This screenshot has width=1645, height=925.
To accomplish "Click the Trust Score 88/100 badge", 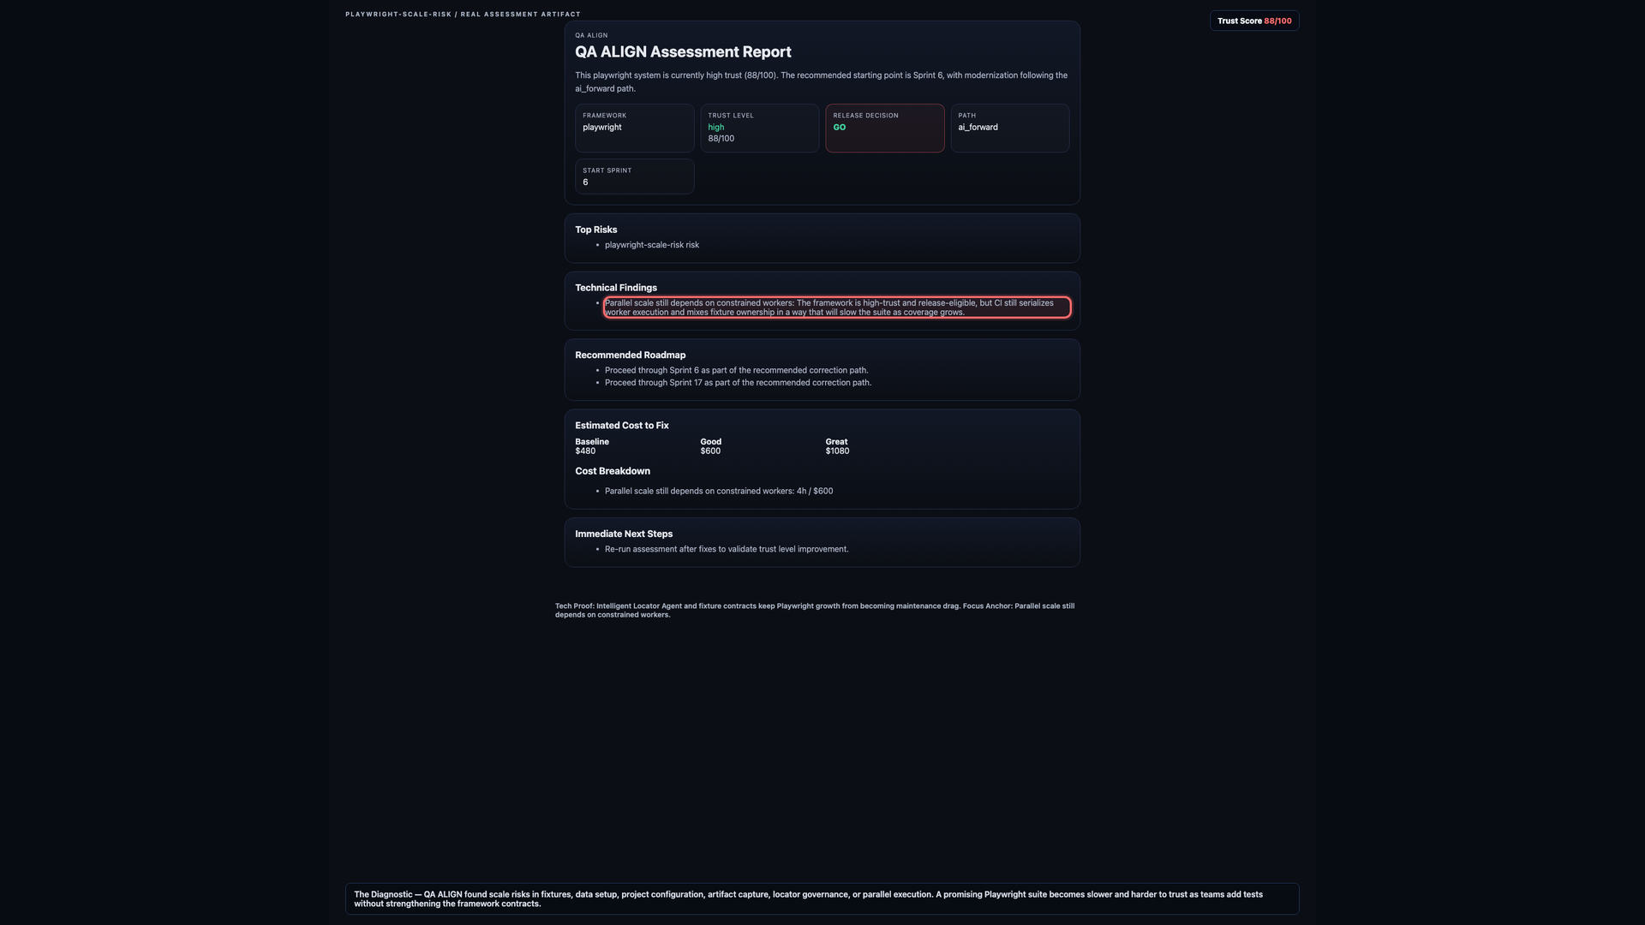I will click(1253, 21).
